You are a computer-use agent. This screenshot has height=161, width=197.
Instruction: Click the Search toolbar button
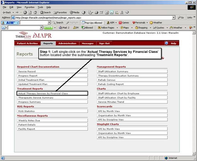click(x=45, y=12)
